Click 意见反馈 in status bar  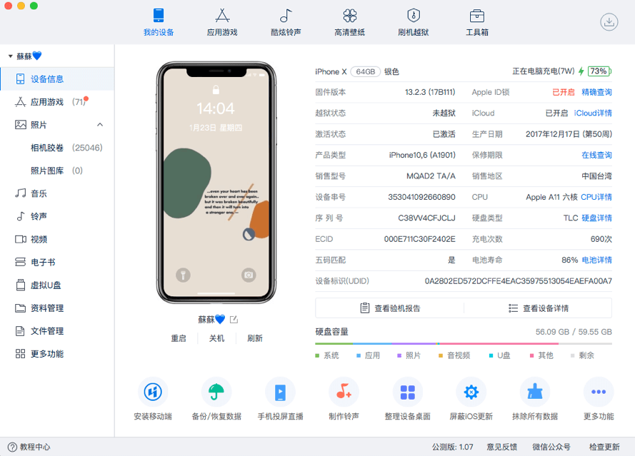pyautogui.click(x=501, y=447)
